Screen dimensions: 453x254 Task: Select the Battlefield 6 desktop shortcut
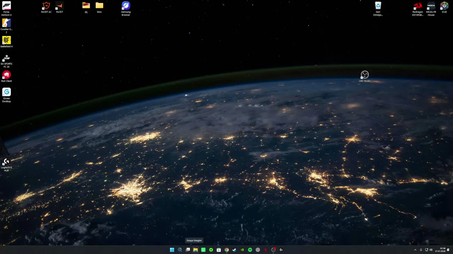click(6, 42)
